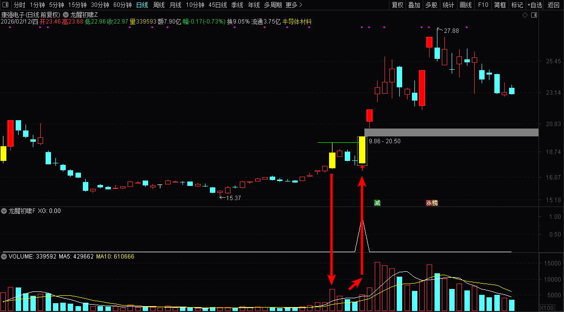Click the diamond marker icon

click(525, 15)
